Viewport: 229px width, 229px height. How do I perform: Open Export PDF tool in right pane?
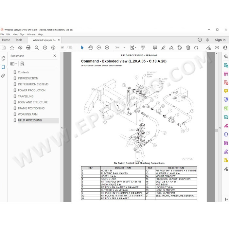coord(226,65)
